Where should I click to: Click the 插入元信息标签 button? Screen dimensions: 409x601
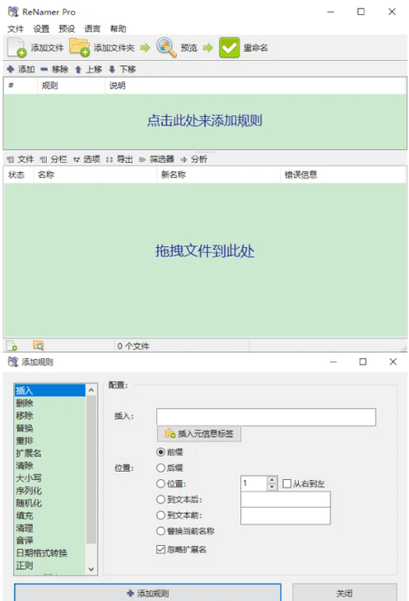pos(199,433)
